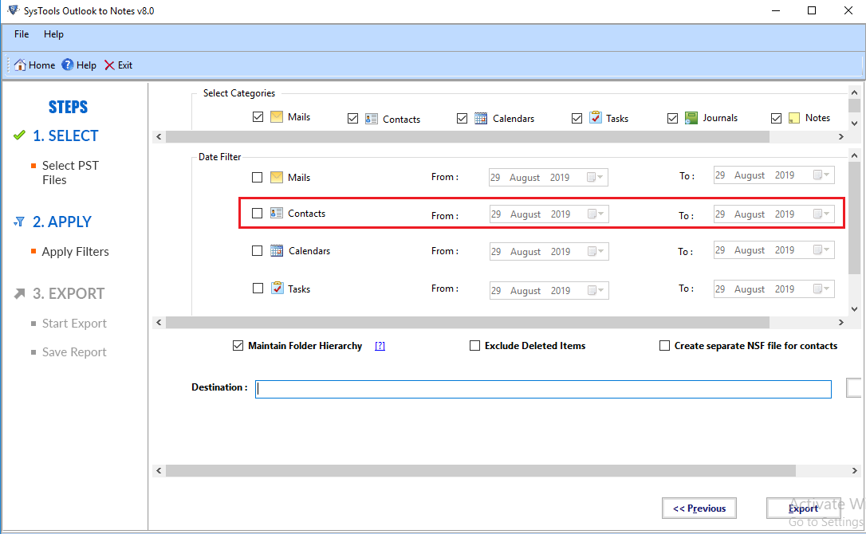Click inside the Destination path field

click(544, 389)
